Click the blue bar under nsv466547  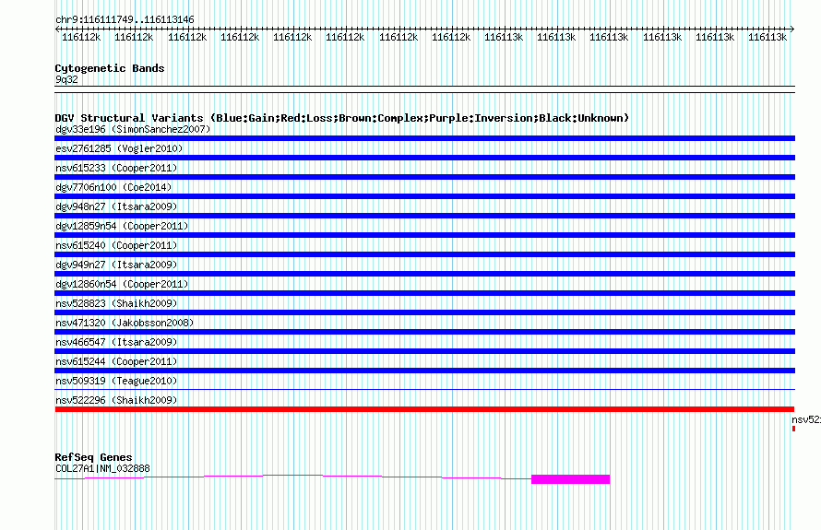point(424,351)
